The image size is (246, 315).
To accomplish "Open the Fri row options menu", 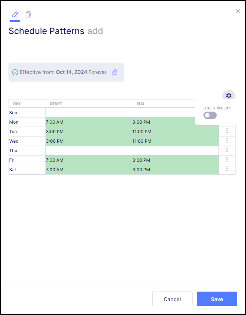I will 227,160.
